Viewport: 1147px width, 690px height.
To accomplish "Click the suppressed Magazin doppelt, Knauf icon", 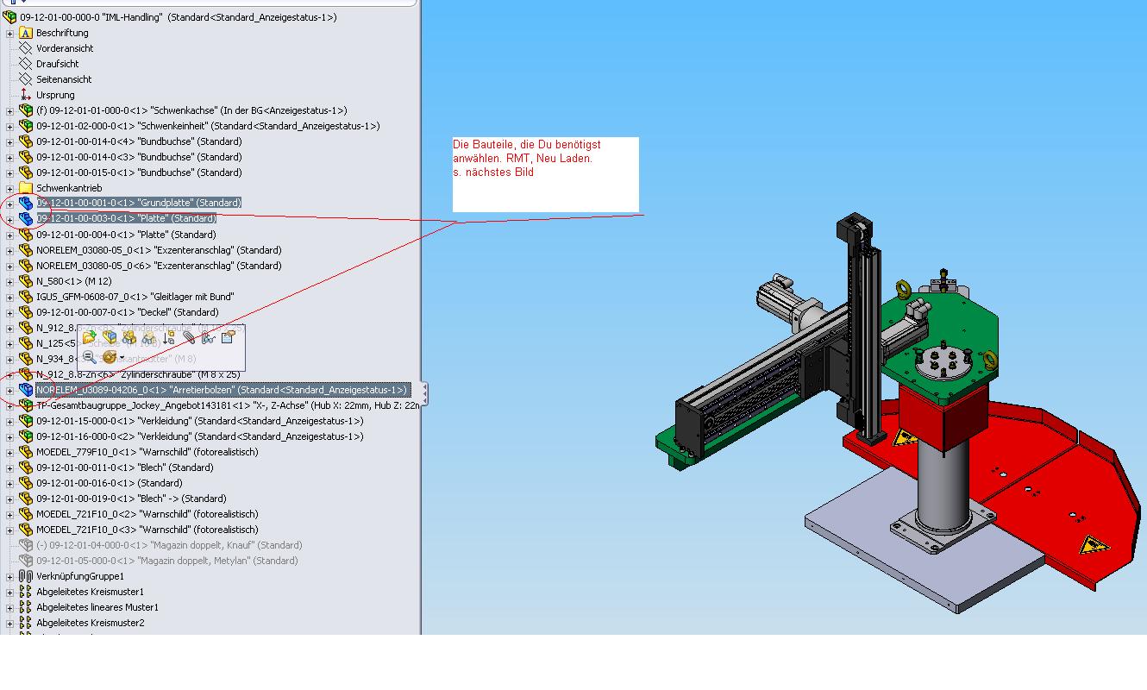I will 26,545.
